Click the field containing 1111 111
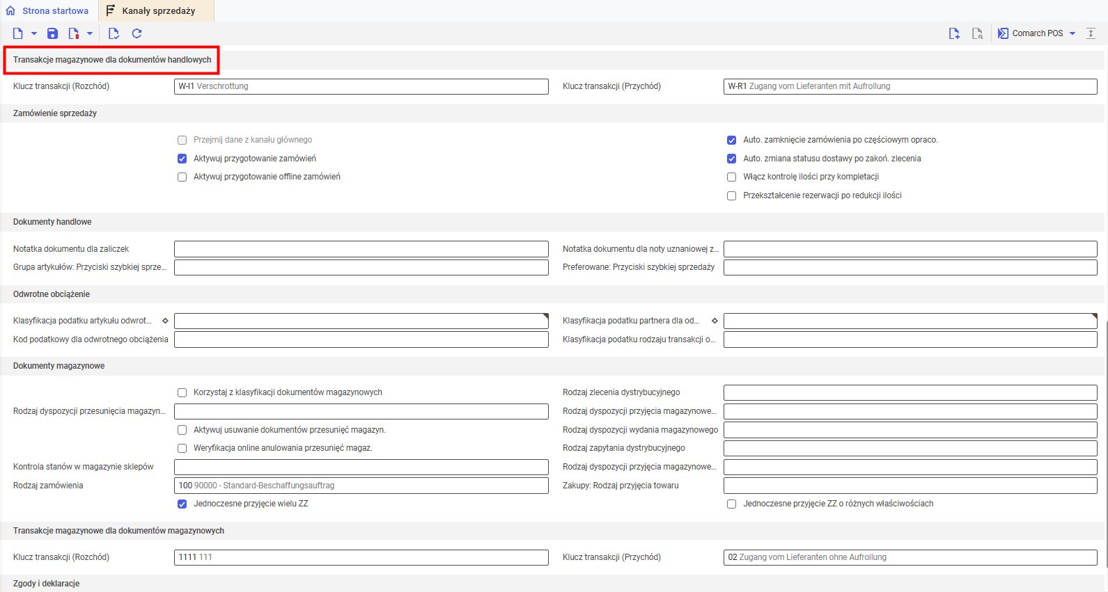Screen dimensions: 1108x592 coord(361,557)
